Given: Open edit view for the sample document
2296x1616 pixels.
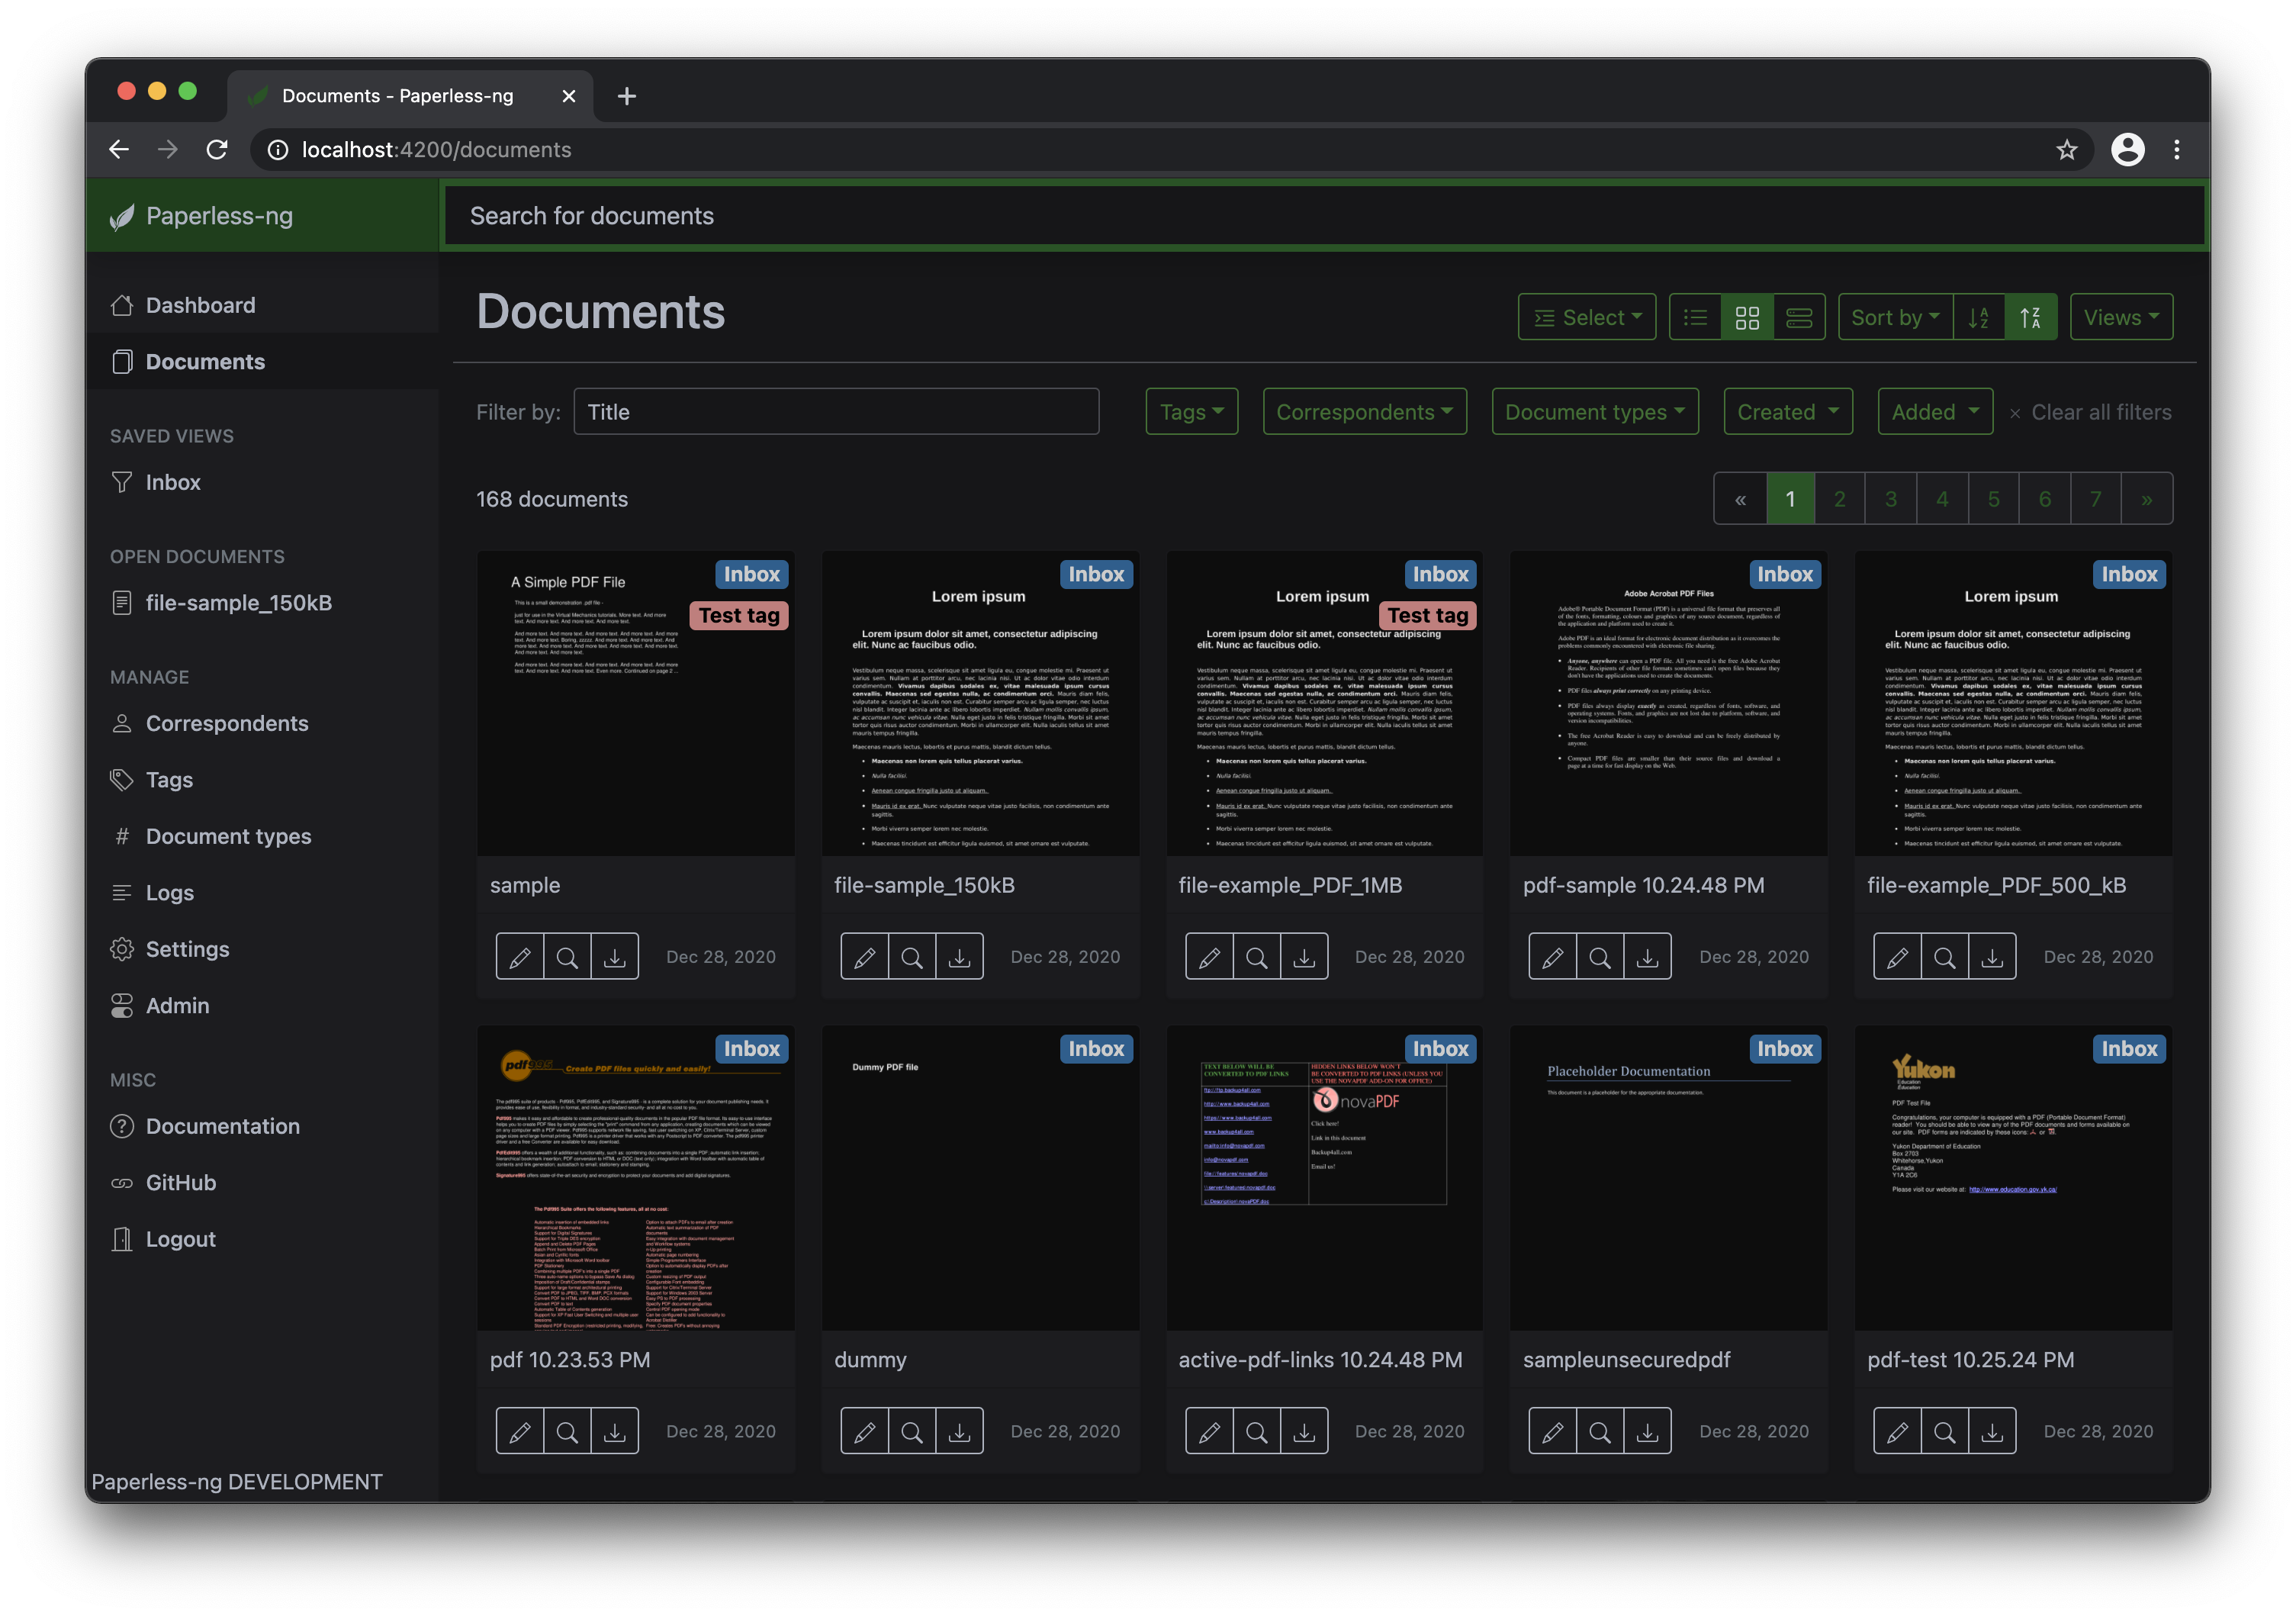Looking at the screenshot, I should [x=520, y=956].
